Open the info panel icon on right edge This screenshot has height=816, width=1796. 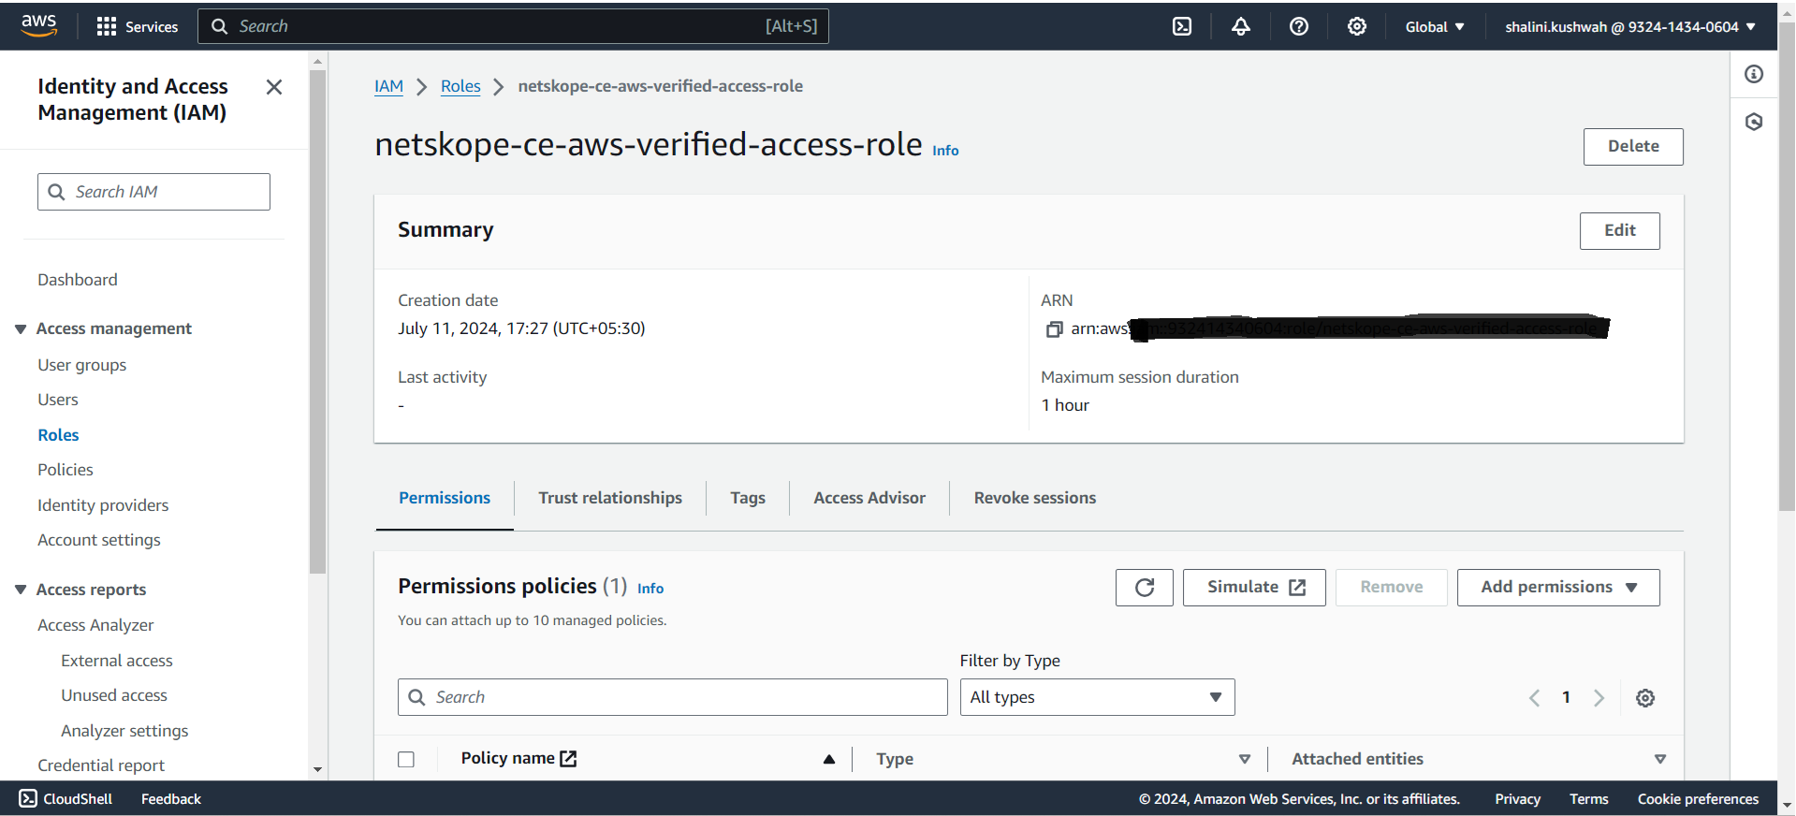point(1753,74)
